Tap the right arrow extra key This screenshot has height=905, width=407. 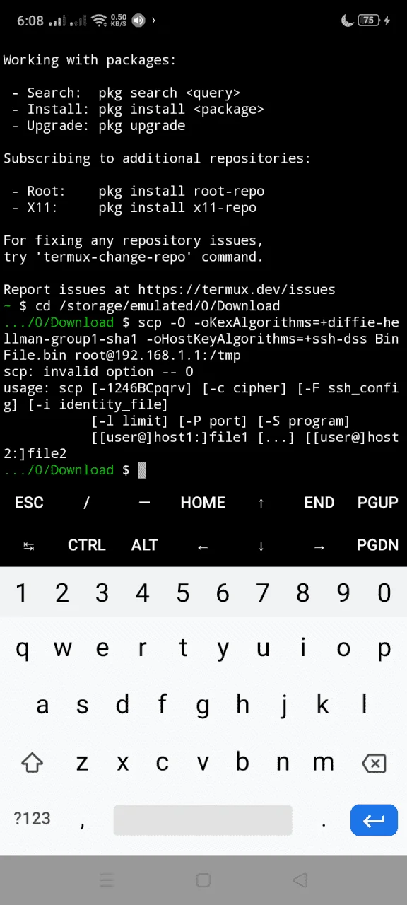click(x=319, y=545)
